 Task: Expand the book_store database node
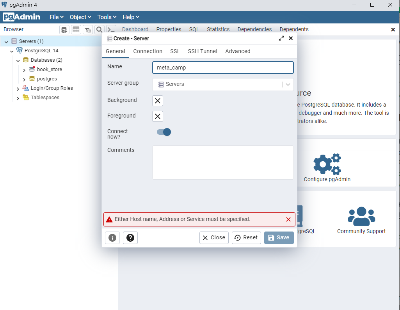(x=24, y=70)
